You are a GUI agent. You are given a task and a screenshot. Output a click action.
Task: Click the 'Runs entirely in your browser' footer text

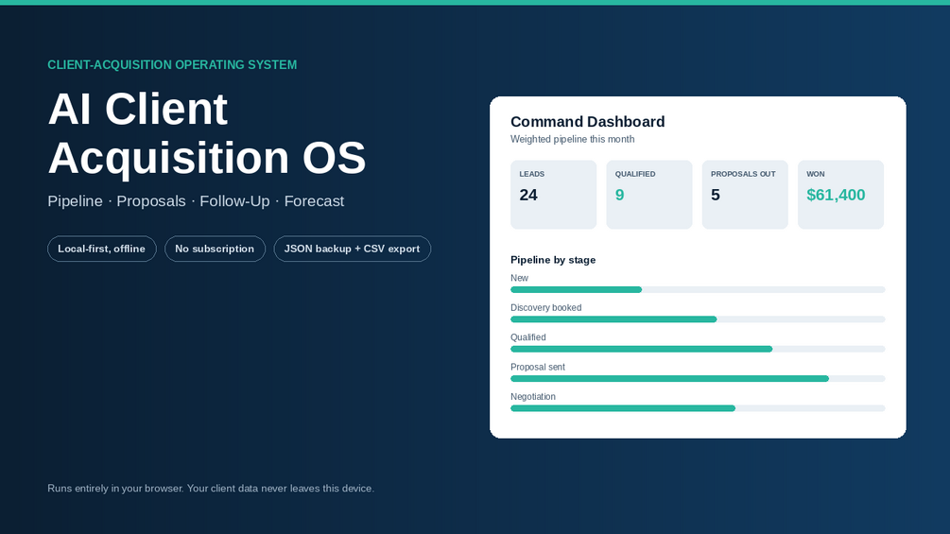pyautogui.click(x=211, y=489)
